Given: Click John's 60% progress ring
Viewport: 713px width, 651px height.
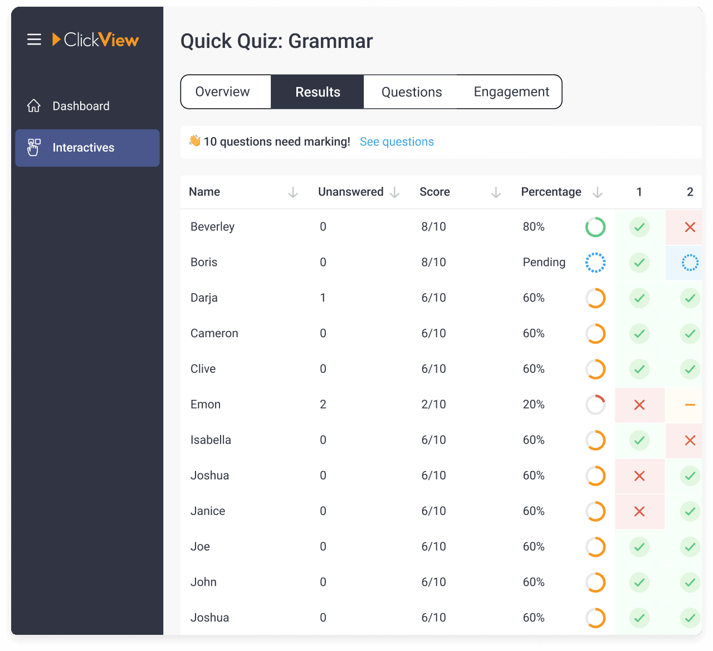Looking at the screenshot, I should point(595,582).
